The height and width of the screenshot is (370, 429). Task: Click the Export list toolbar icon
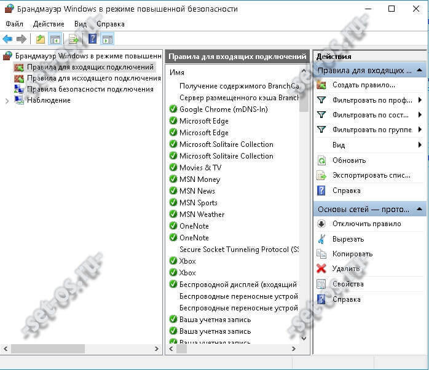pyautogui.click(x=73, y=39)
